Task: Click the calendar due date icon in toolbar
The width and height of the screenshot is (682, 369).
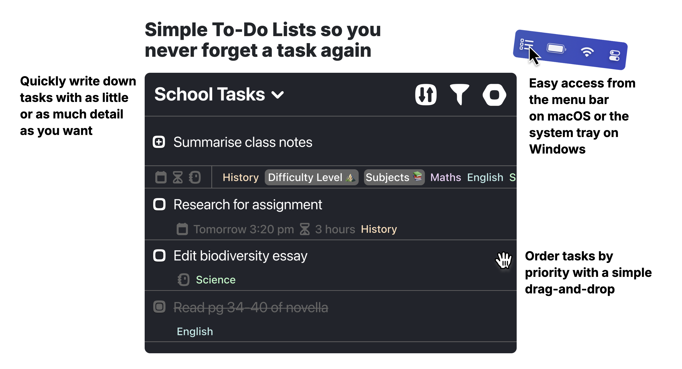Action: [161, 177]
